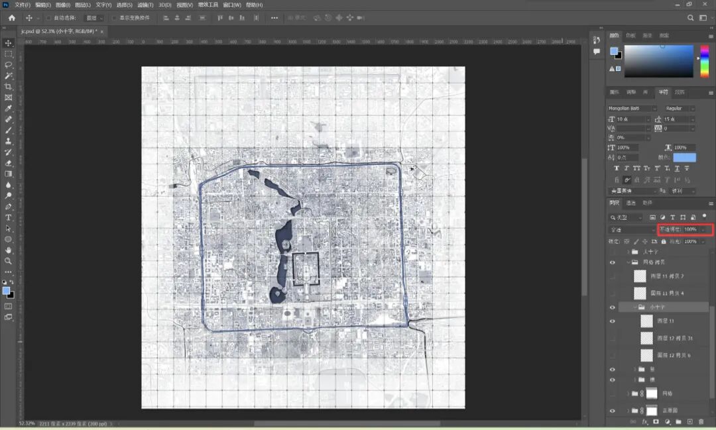
Task: Click inside the color picker gradient field
Action: click(658, 61)
